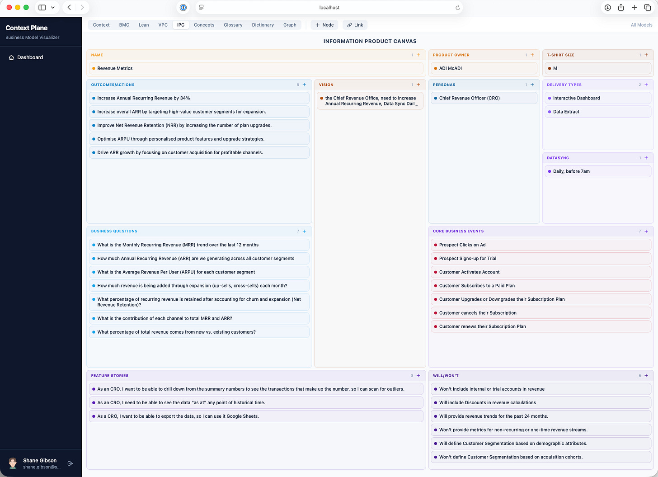Image resolution: width=658 pixels, height=477 pixels.
Task: Open the Graph tab
Action: (290, 25)
